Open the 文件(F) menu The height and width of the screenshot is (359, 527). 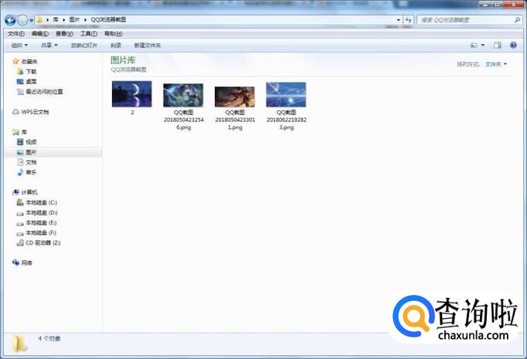[15, 33]
